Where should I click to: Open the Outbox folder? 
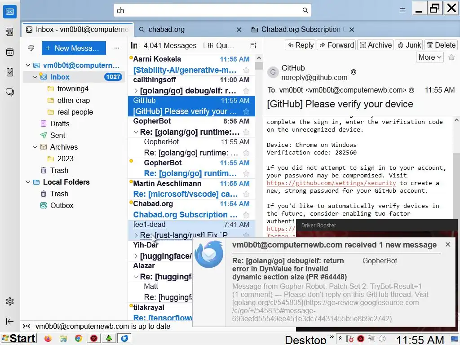pyautogui.click(x=62, y=205)
